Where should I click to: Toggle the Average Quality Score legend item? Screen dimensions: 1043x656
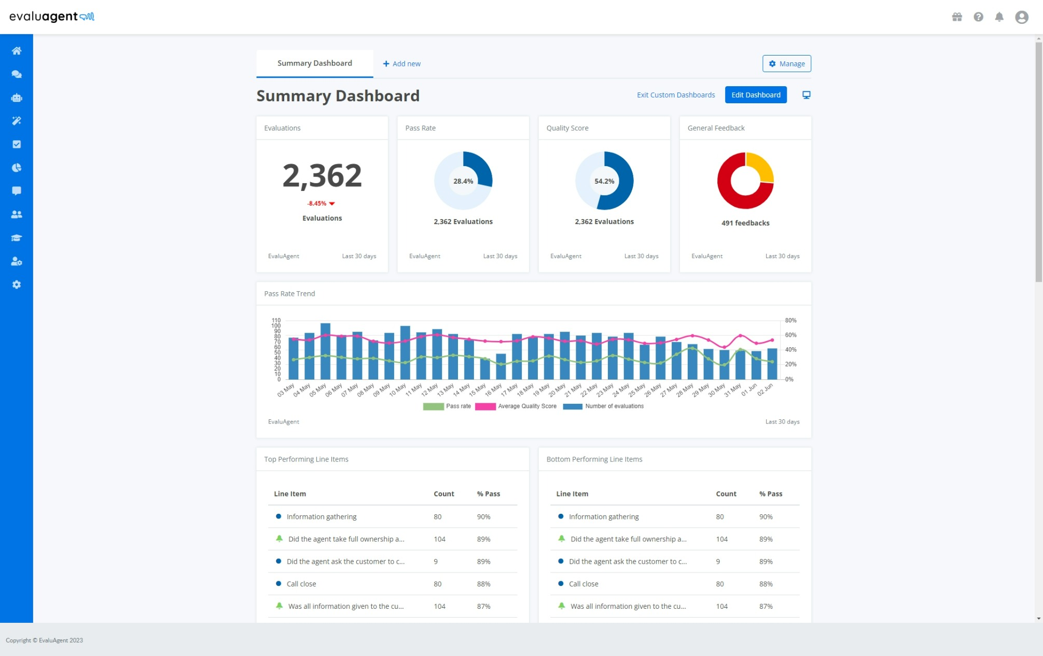click(527, 406)
